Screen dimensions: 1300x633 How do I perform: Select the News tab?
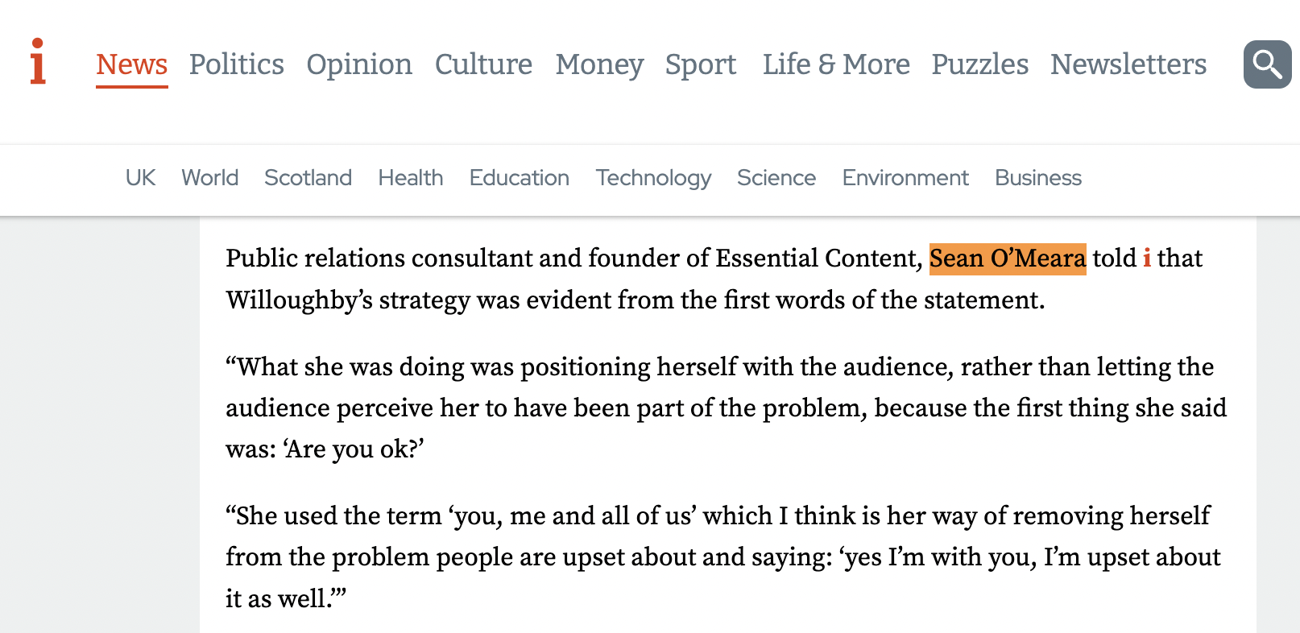tap(132, 64)
